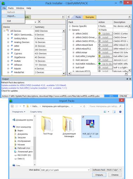
Task: Select Maxim vendor icon
Action: [12, 68]
